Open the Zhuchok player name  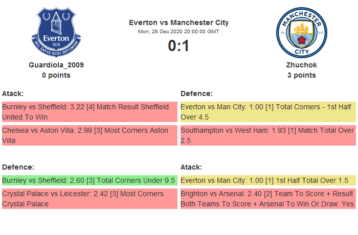[x=302, y=65]
